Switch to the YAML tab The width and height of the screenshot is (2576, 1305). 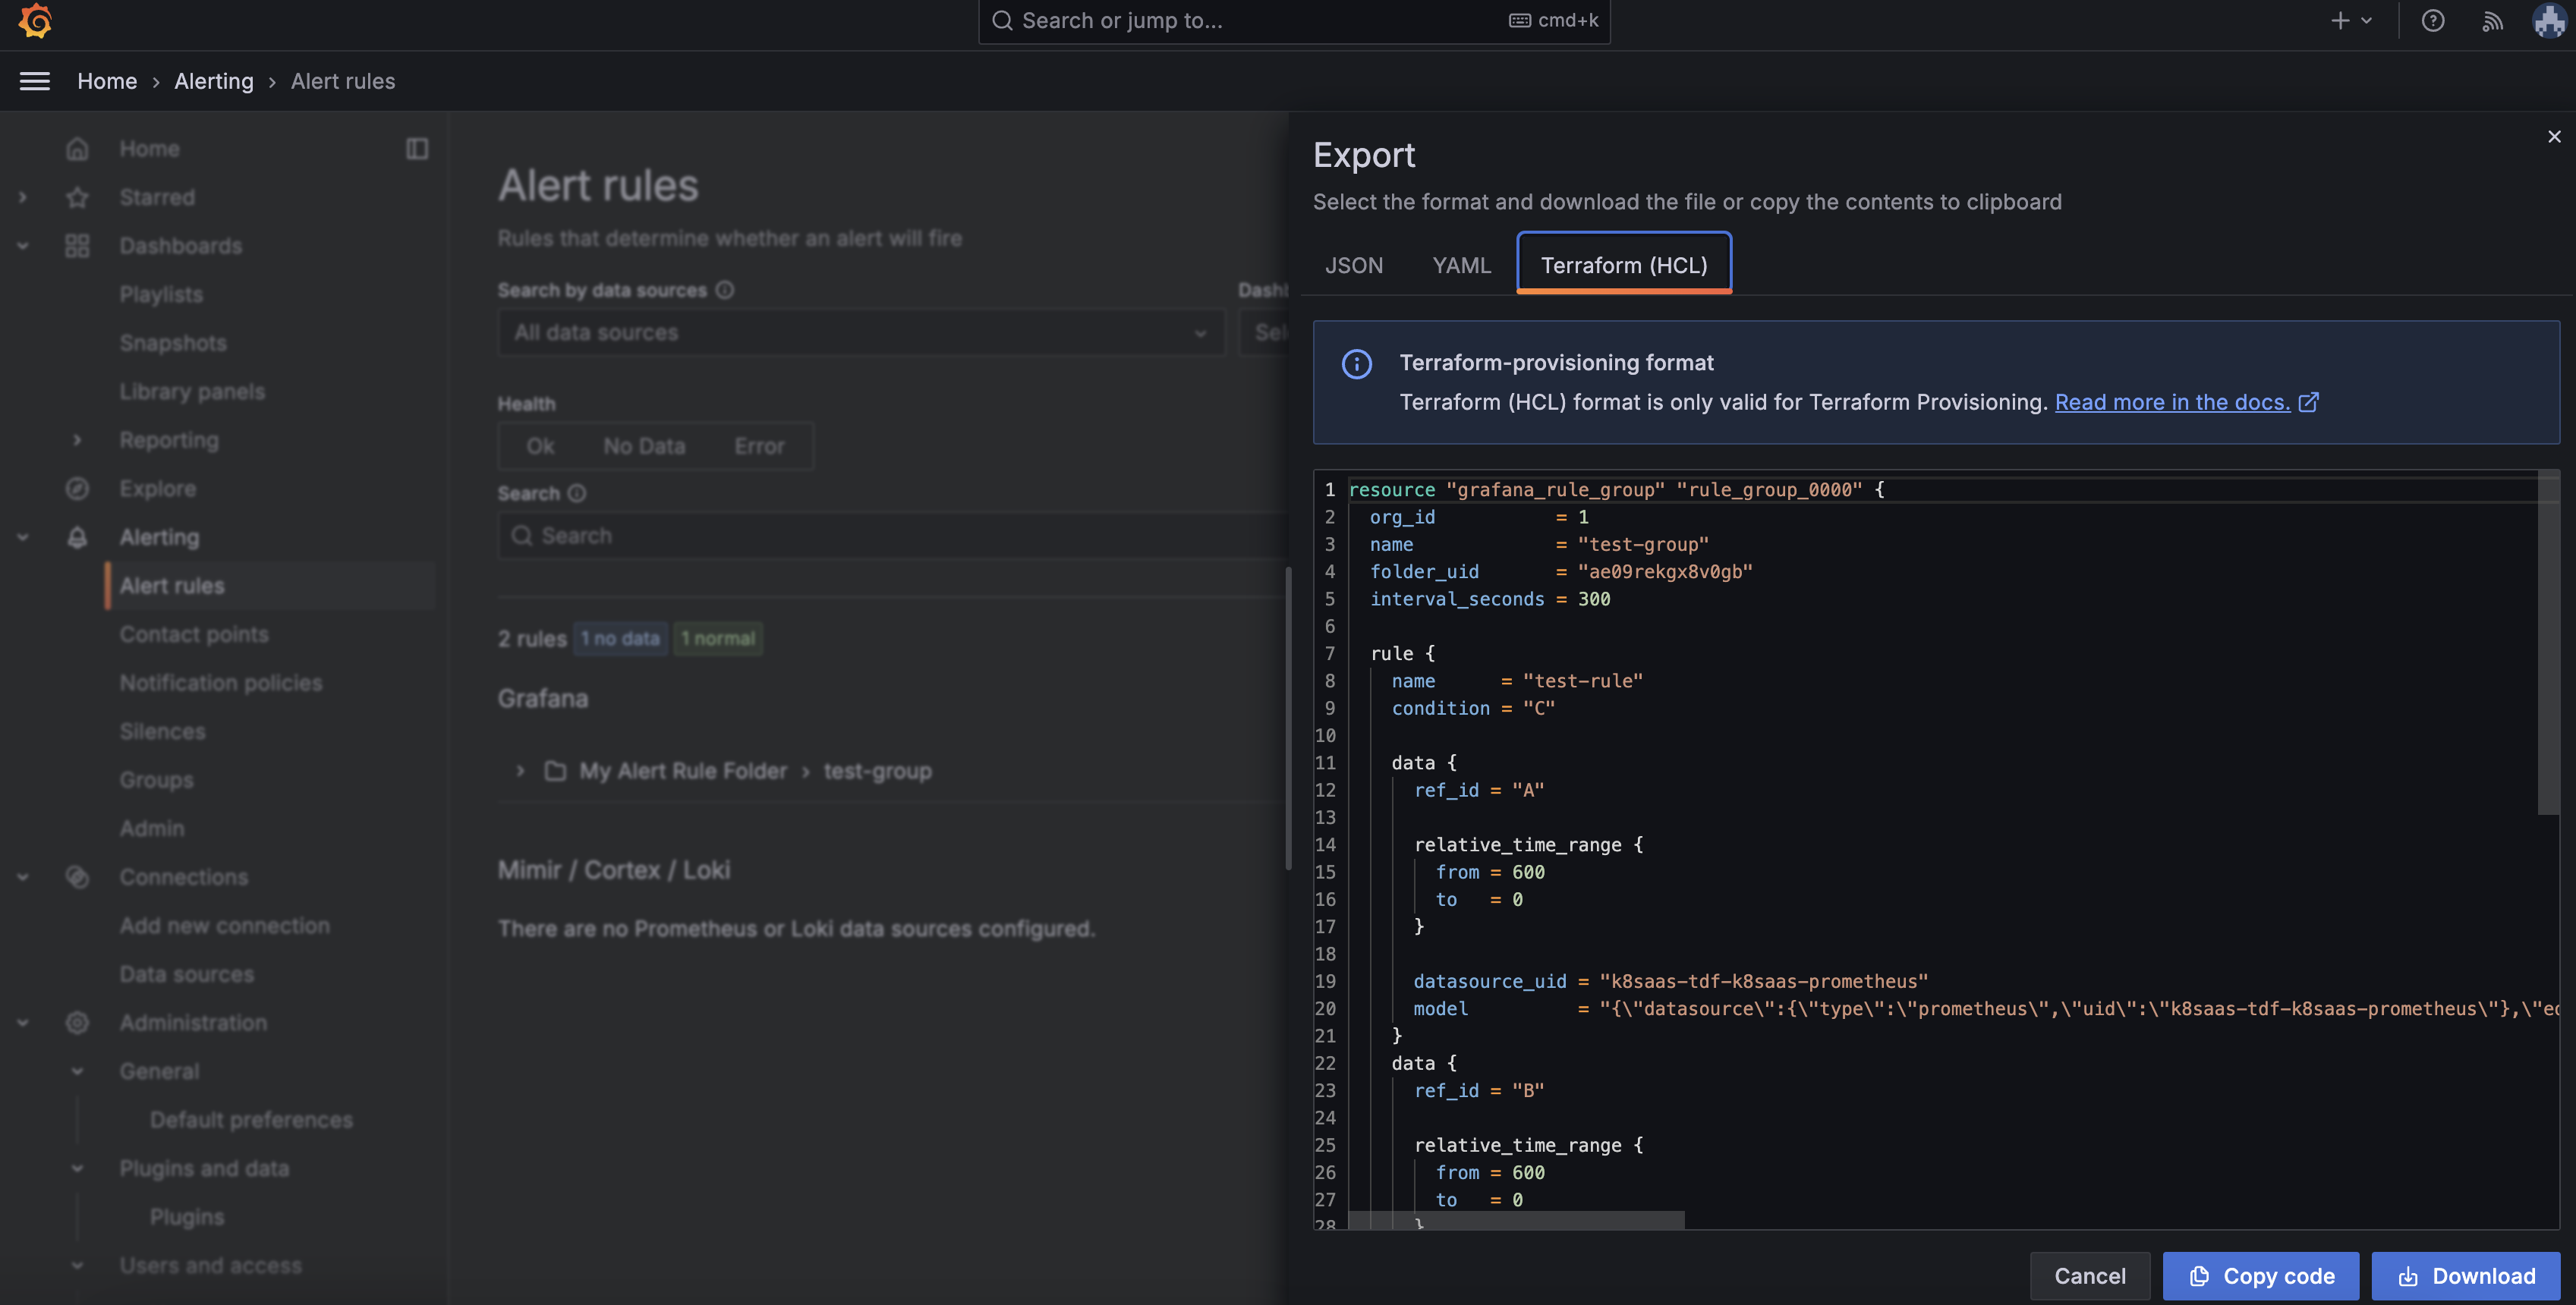(1461, 265)
